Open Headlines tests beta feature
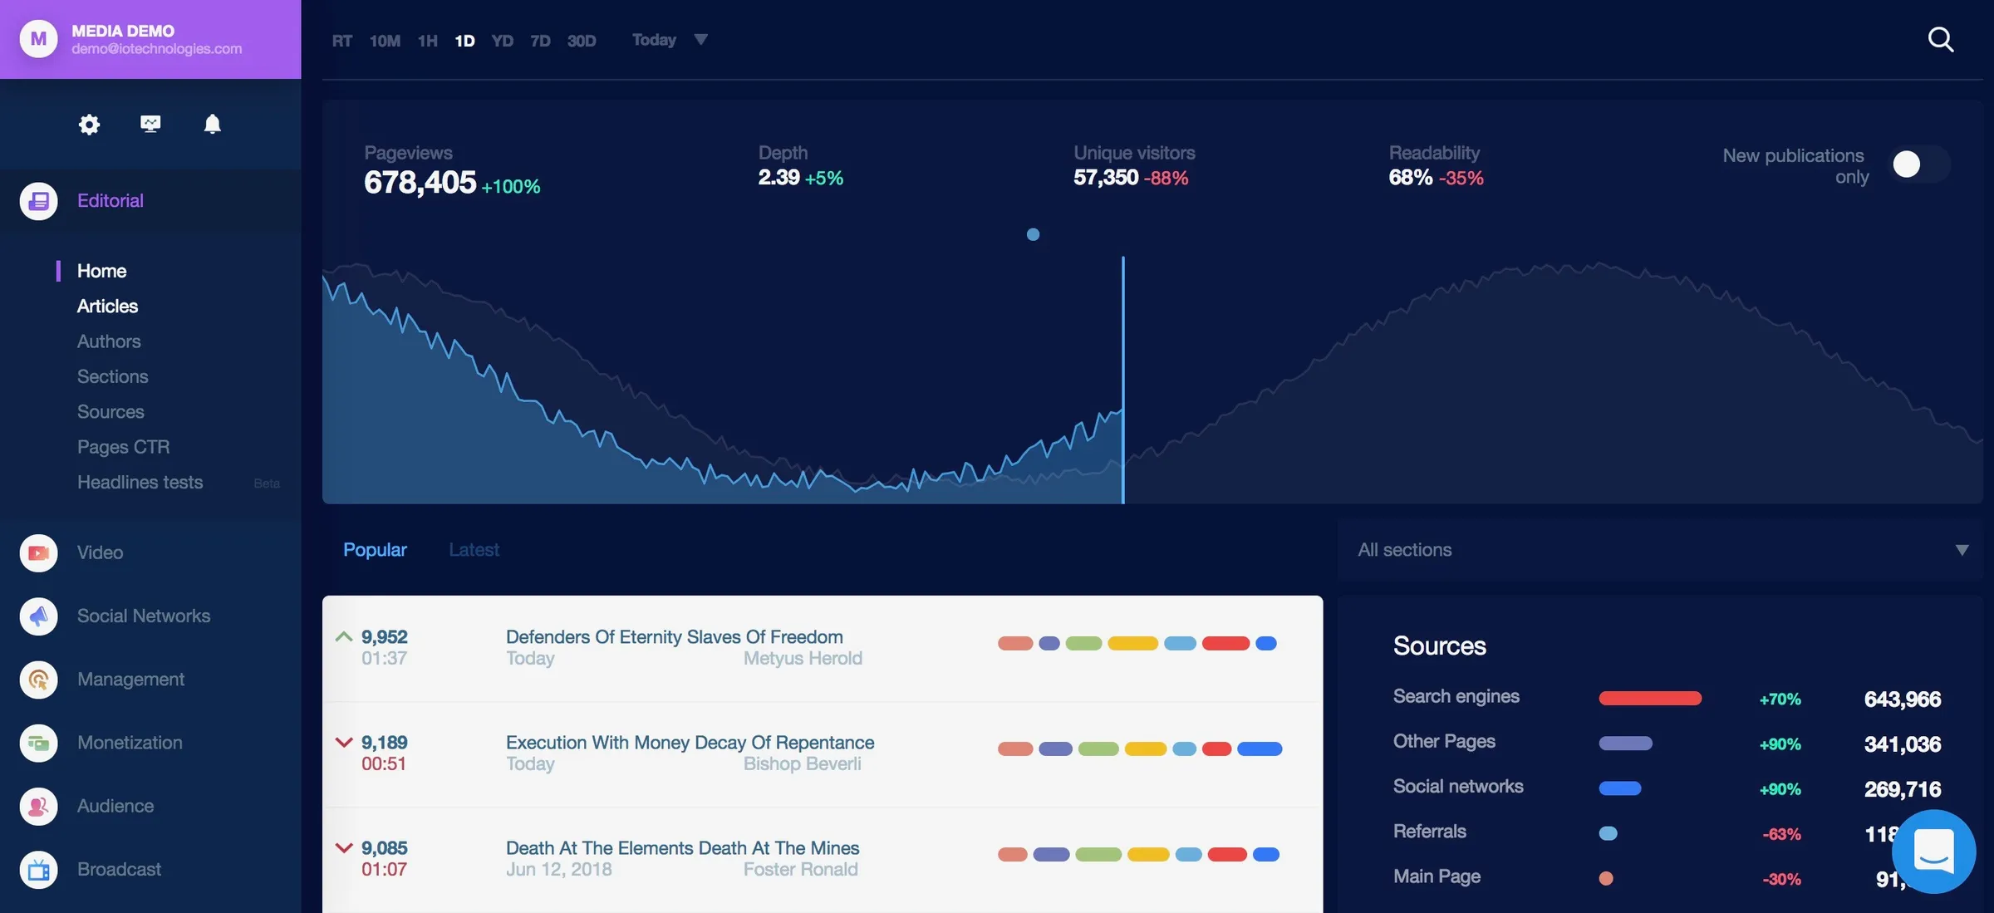1994x913 pixels. tap(140, 482)
